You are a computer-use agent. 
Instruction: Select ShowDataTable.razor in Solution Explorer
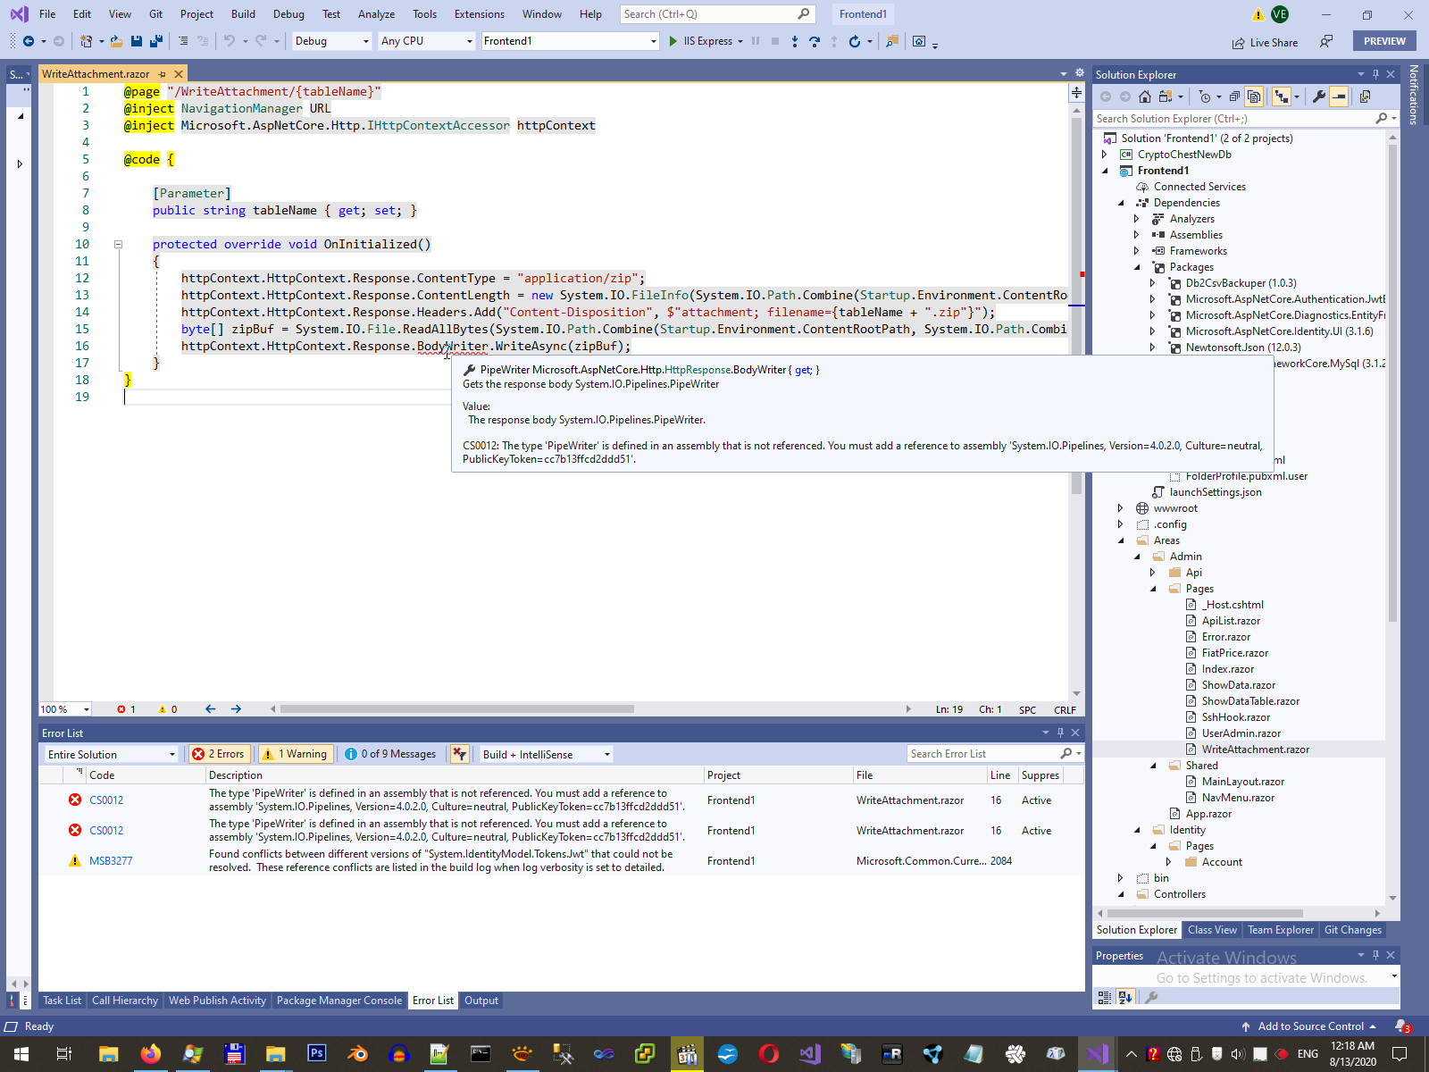(x=1250, y=701)
